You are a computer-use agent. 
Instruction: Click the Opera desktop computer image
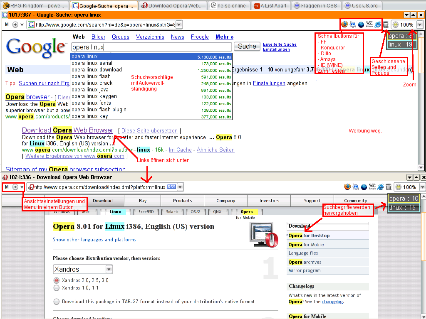point(264,235)
